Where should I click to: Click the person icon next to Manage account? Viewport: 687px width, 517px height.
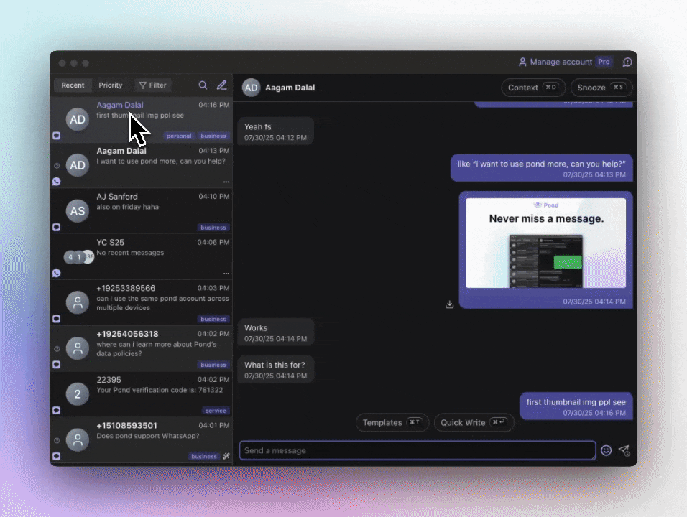pyautogui.click(x=522, y=62)
